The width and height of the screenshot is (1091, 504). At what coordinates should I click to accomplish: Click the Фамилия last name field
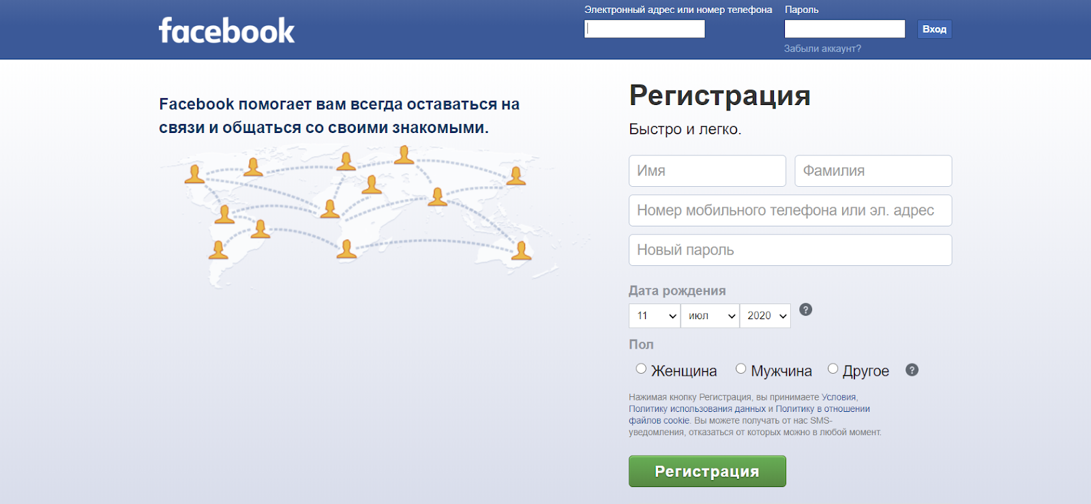tap(873, 171)
